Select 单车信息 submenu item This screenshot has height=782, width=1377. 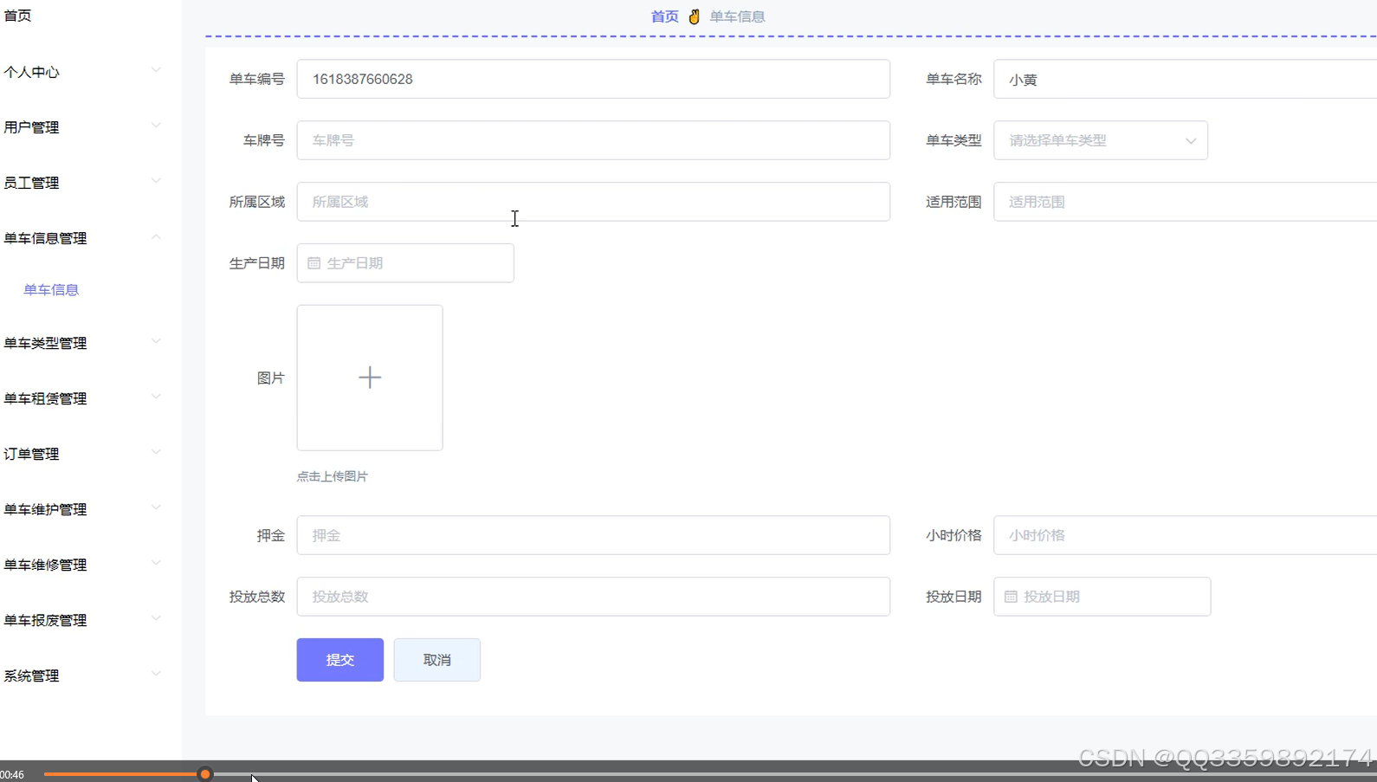(x=51, y=290)
